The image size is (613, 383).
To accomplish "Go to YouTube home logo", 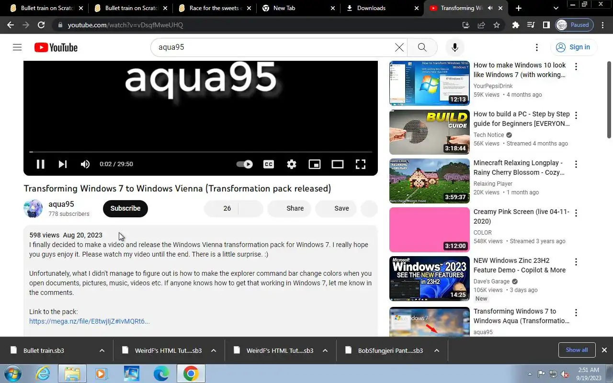I will 56,47.
